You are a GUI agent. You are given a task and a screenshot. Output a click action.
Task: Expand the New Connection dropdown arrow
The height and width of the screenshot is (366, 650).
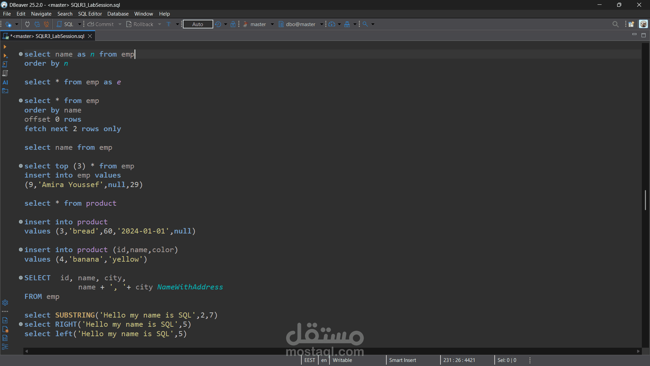click(16, 24)
